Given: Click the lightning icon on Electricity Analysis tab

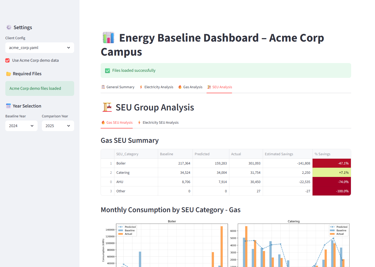Looking at the screenshot, I should click(x=141, y=87).
